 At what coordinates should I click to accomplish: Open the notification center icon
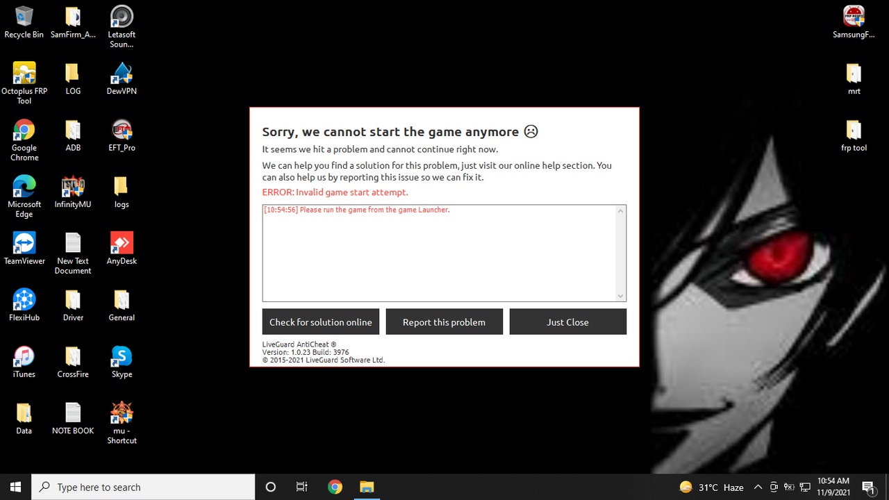pyautogui.click(x=868, y=487)
